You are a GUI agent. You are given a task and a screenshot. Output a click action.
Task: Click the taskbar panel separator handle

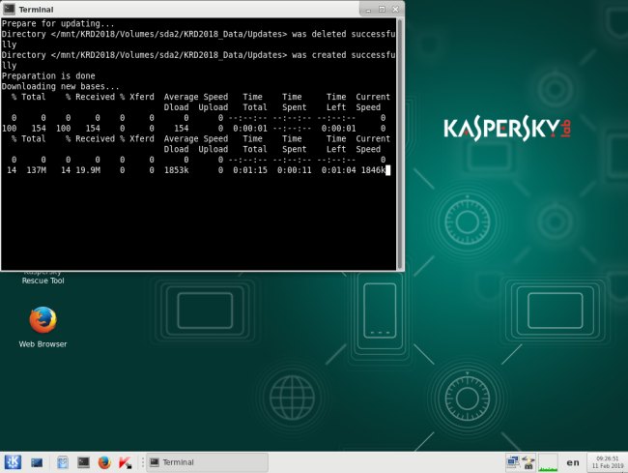tap(142, 462)
